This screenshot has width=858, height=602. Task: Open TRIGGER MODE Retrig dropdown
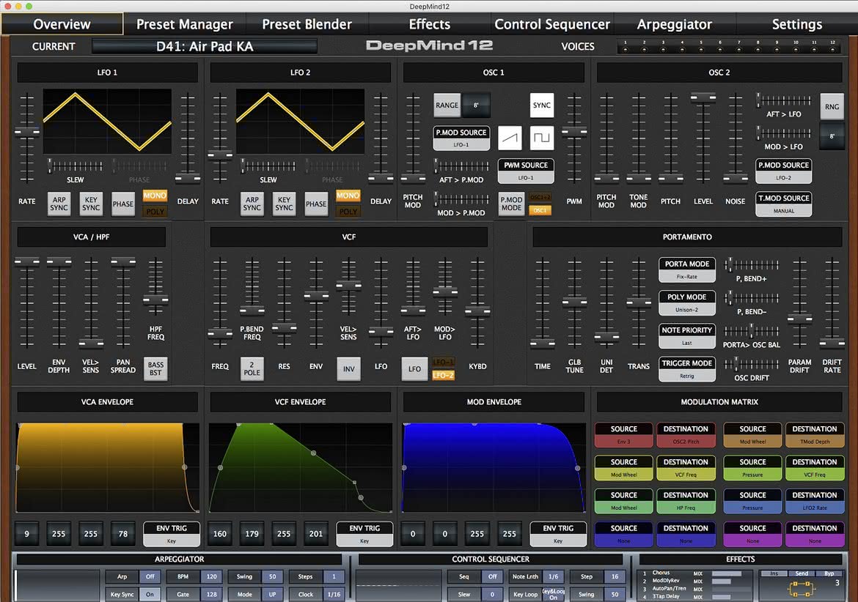[686, 369]
